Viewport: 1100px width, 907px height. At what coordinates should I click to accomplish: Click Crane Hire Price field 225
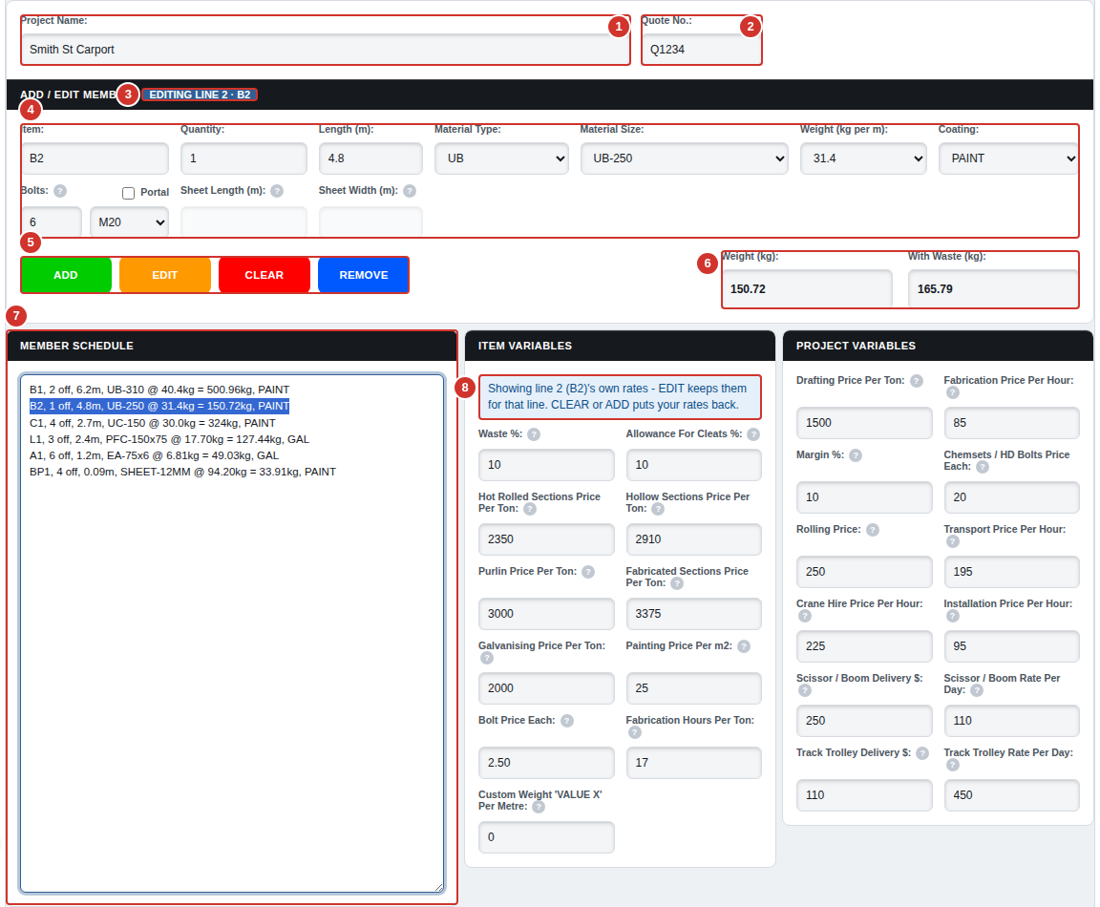point(864,646)
